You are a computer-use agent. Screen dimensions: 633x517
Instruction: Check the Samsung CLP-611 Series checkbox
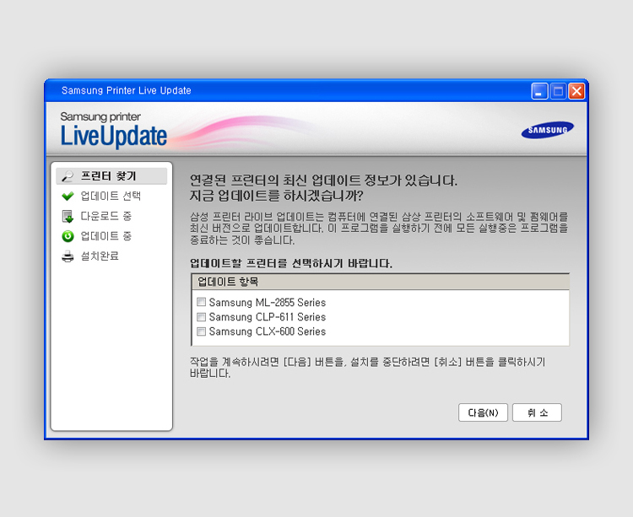[201, 316]
